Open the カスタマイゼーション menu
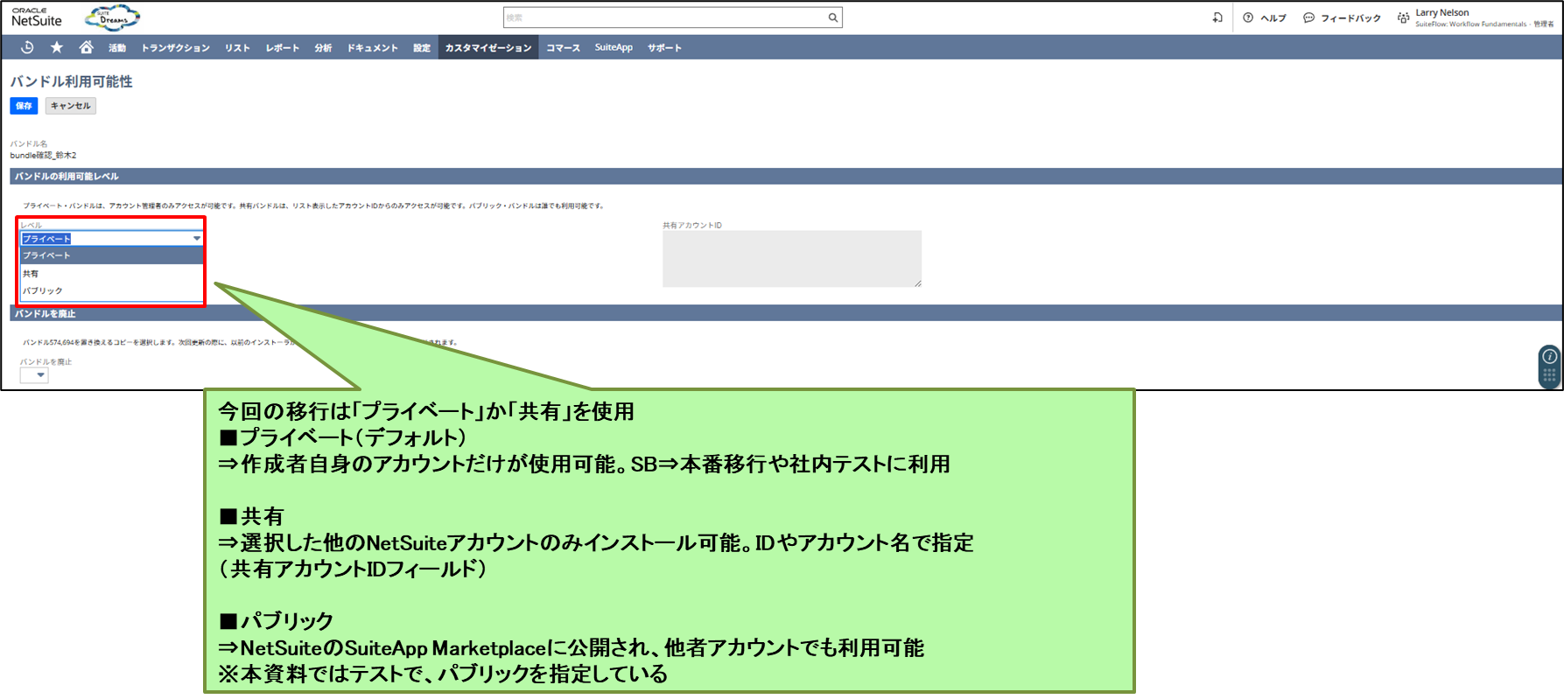This screenshot has height=699, width=1564. tap(488, 48)
